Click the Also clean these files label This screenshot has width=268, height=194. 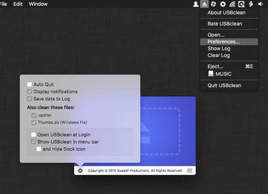51,108
